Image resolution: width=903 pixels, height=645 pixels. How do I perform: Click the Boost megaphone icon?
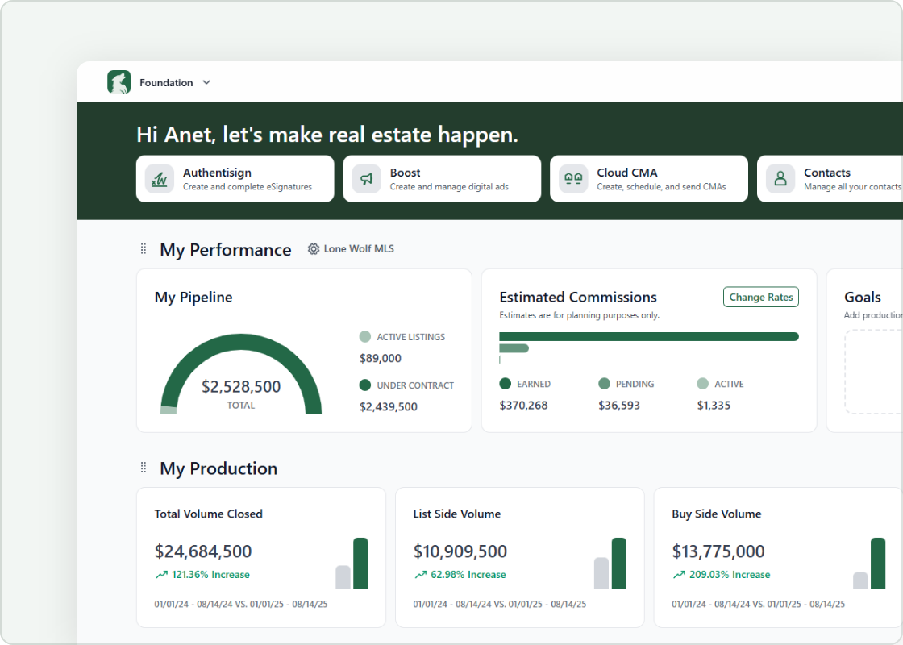coord(366,179)
